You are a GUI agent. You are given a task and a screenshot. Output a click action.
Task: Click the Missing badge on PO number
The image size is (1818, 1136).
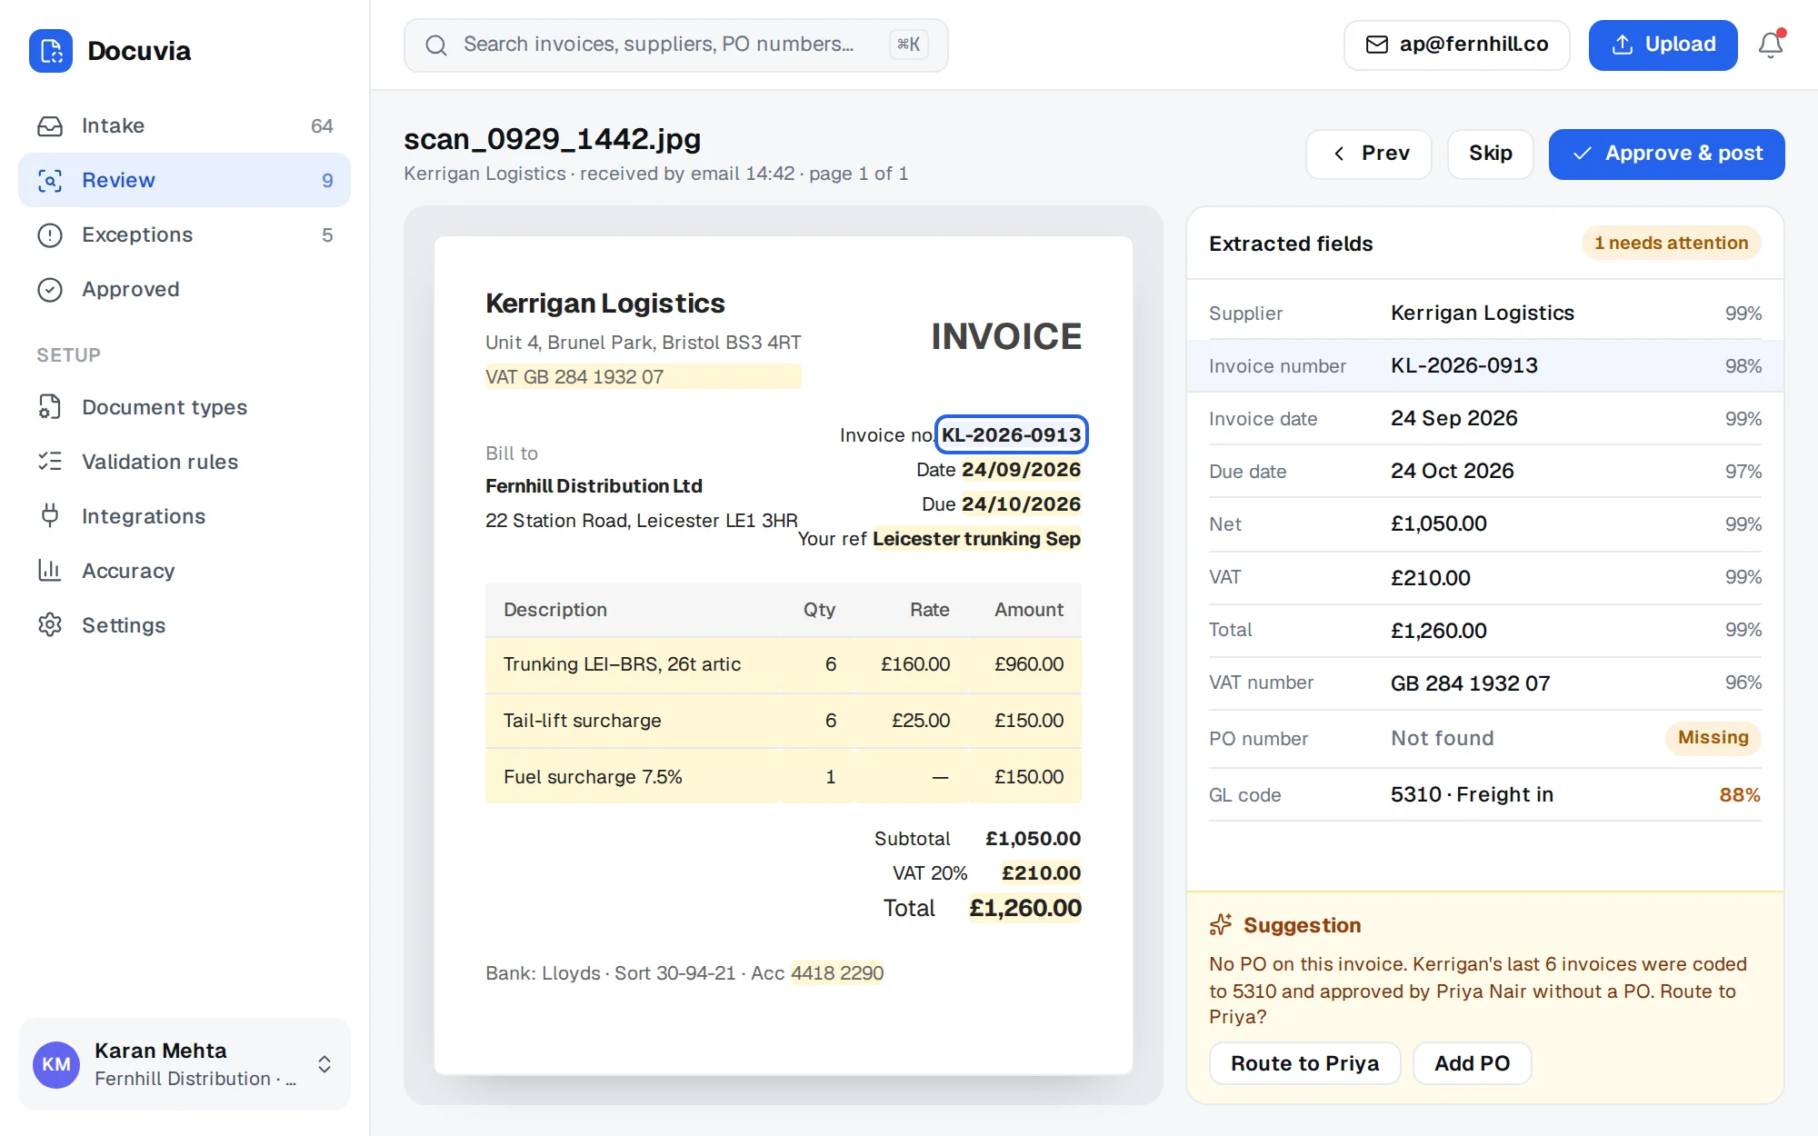[x=1713, y=737]
